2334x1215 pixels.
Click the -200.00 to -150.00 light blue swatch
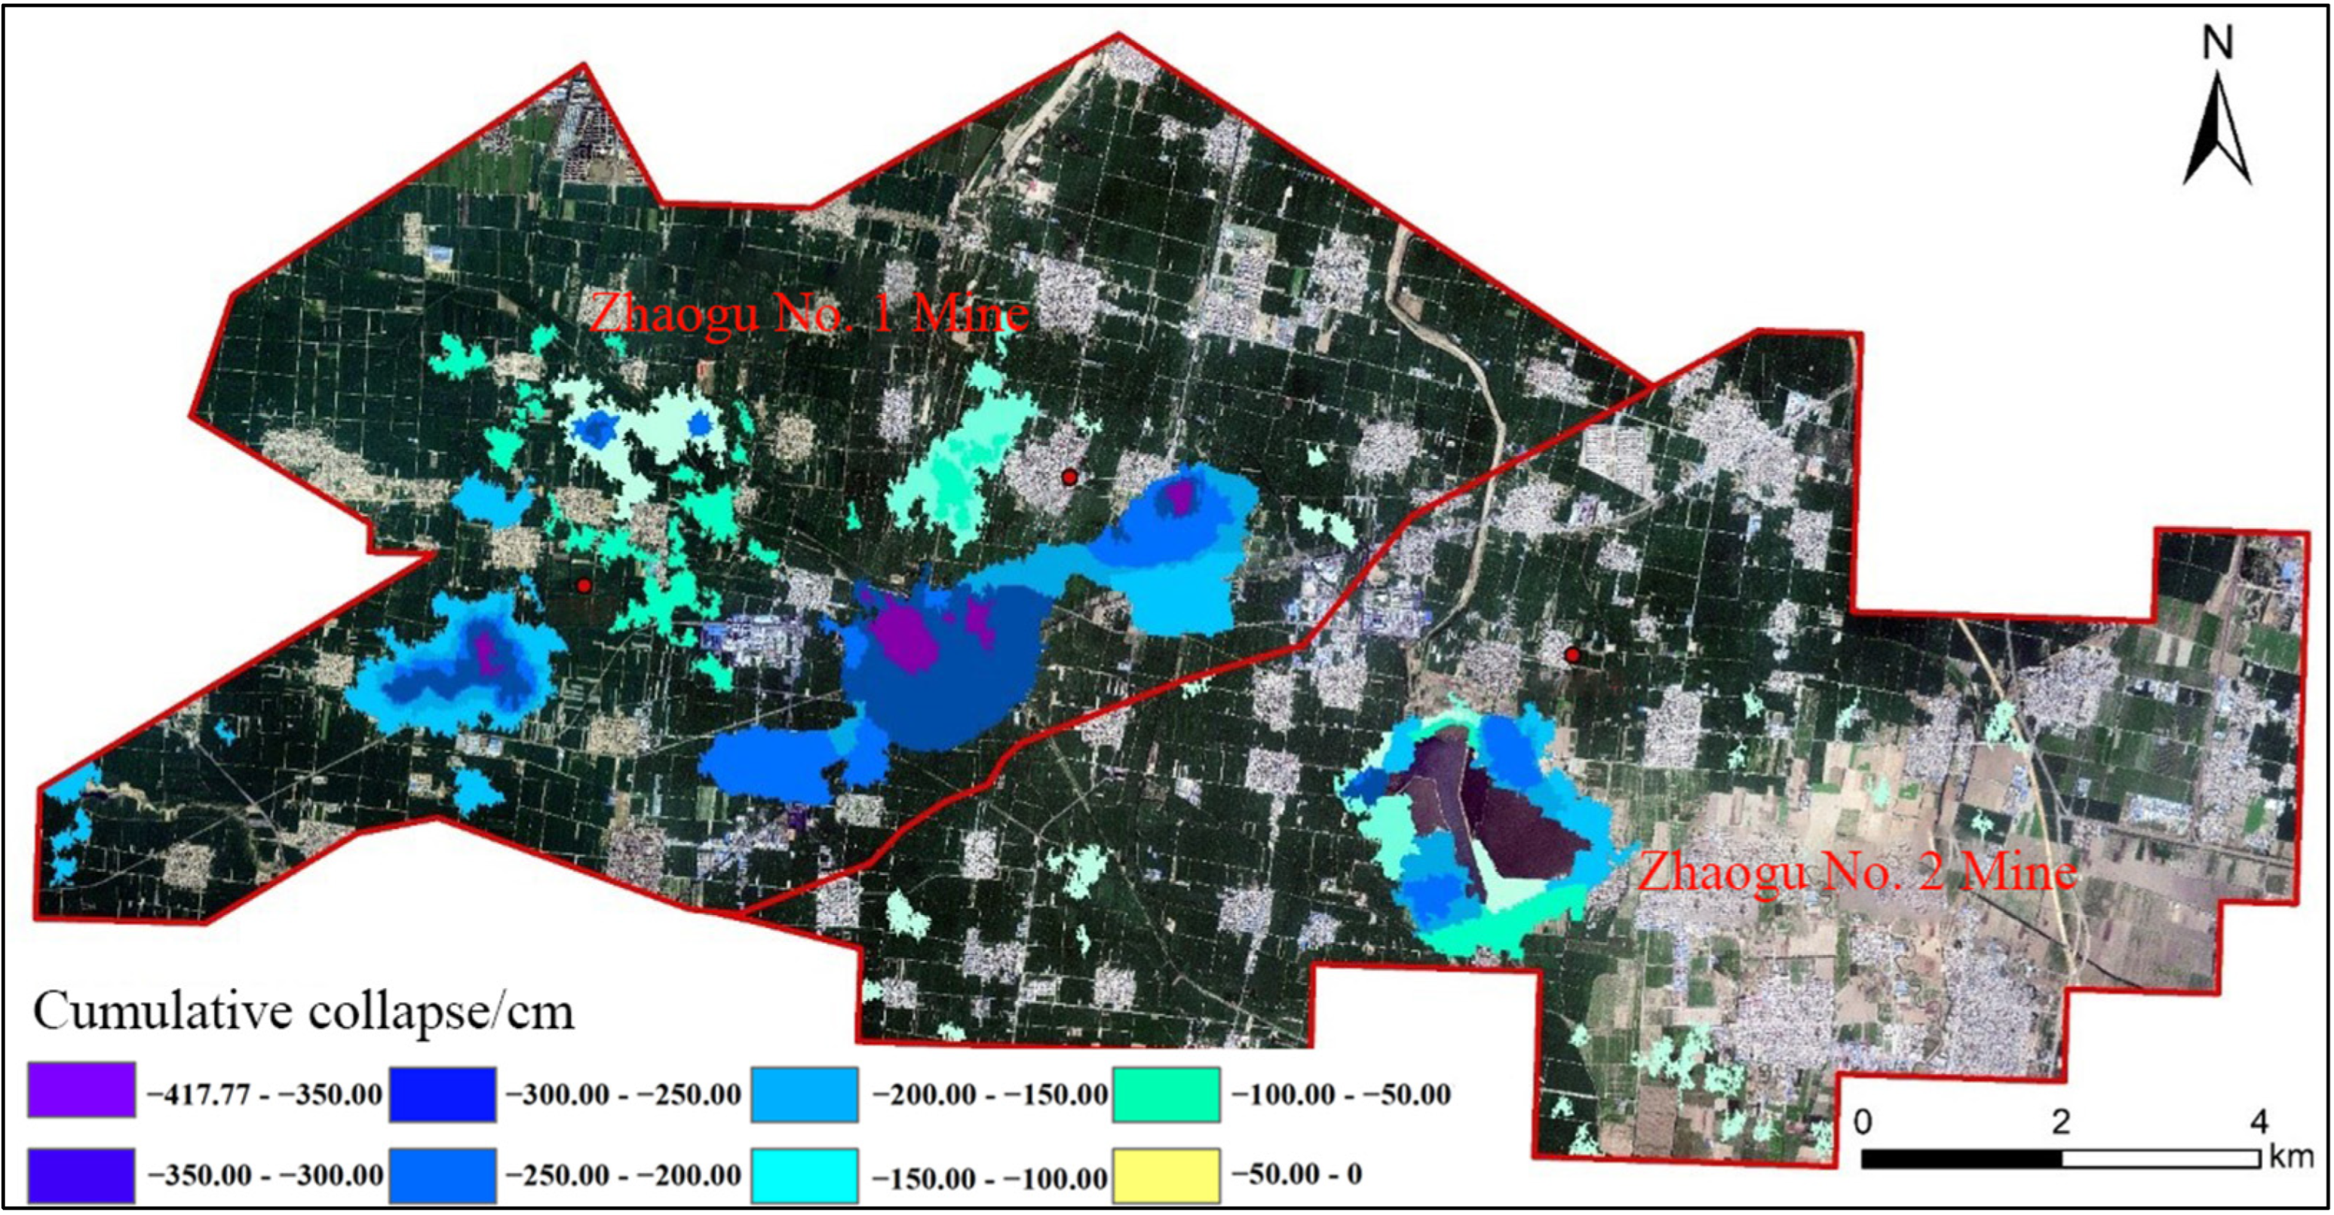point(805,1094)
